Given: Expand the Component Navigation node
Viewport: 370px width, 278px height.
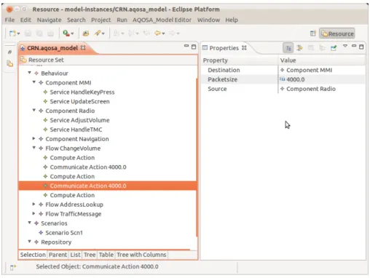Looking at the screenshot, I should tap(34, 138).
